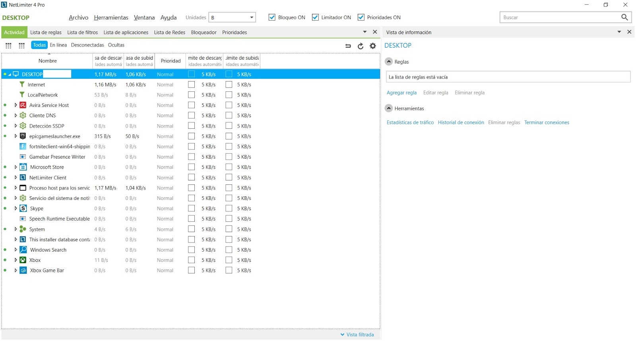Toggle the Bloqueo ON checkbox
Image resolution: width=636 pixels, height=341 pixels.
(272, 17)
